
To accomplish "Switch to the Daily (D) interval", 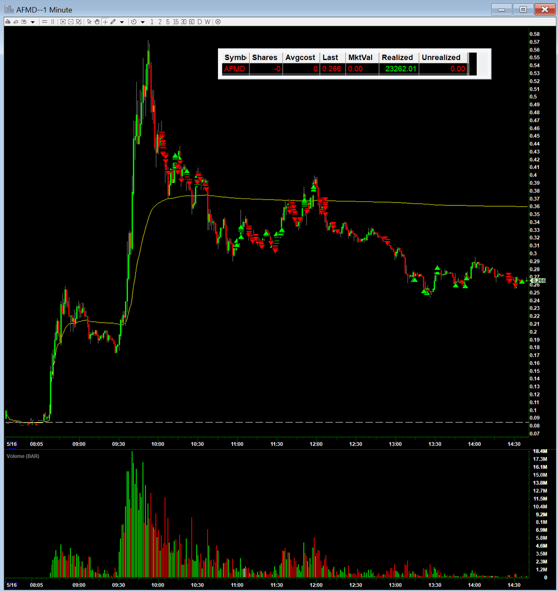I will tap(200, 22).
